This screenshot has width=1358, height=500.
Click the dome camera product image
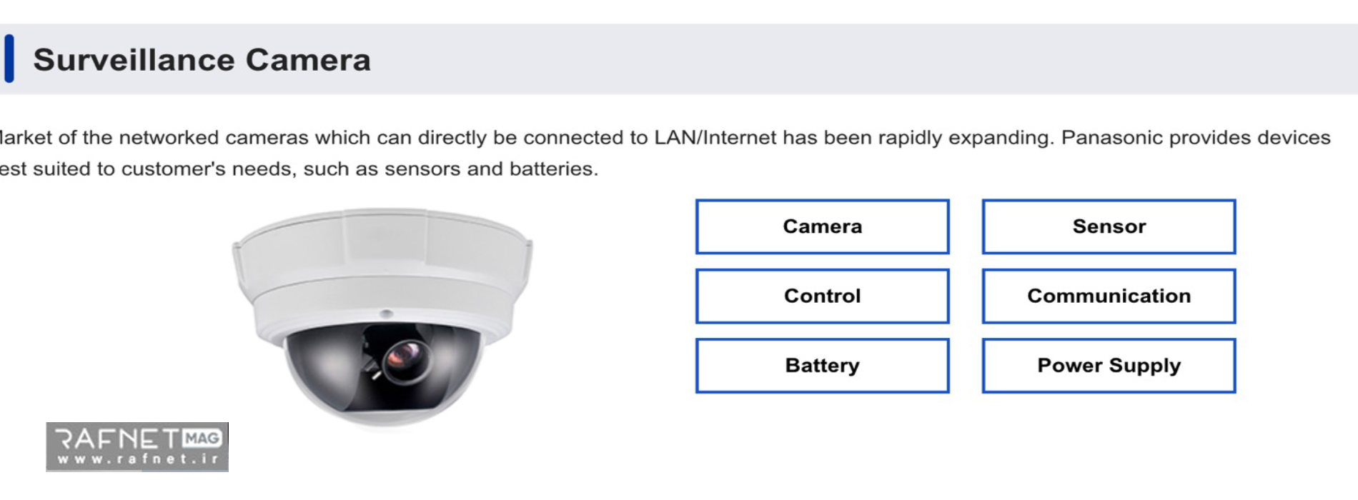pos(382,316)
